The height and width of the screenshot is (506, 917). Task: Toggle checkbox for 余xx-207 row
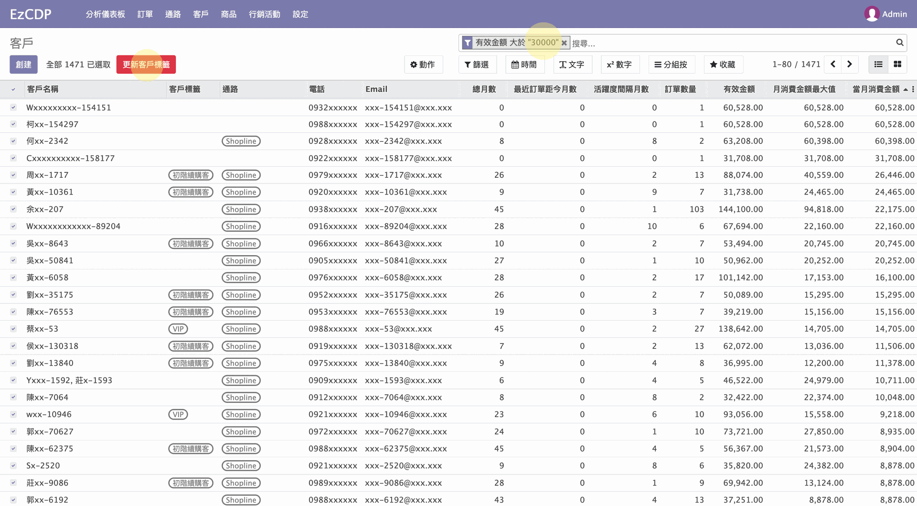(x=13, y=209)
